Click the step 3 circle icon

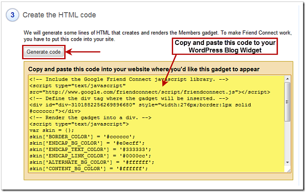pos(12,15)
